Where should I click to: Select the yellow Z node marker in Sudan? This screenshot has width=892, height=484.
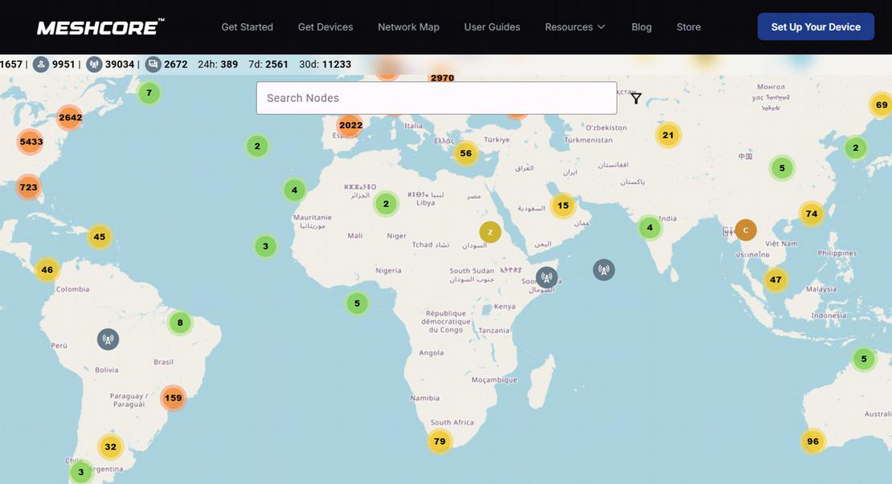tap(490, 232)
